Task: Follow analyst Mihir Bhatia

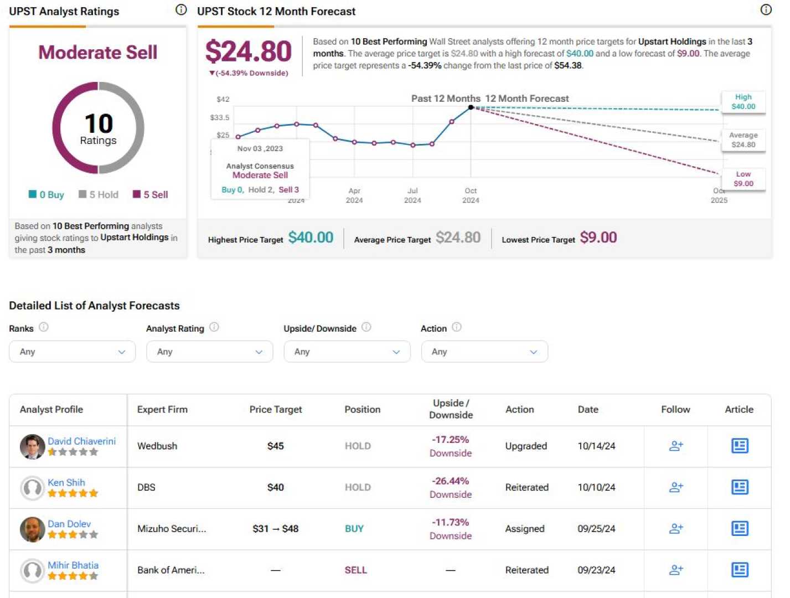Action: (676, 570)
